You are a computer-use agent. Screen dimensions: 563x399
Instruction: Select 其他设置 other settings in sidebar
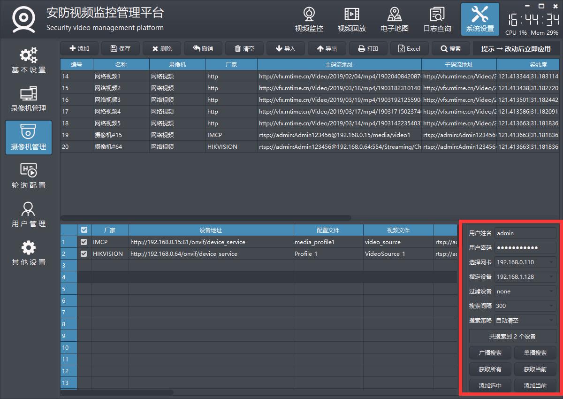coord(29,253)
